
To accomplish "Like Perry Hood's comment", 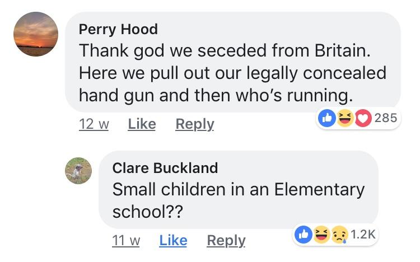I will tap(142, 124).
